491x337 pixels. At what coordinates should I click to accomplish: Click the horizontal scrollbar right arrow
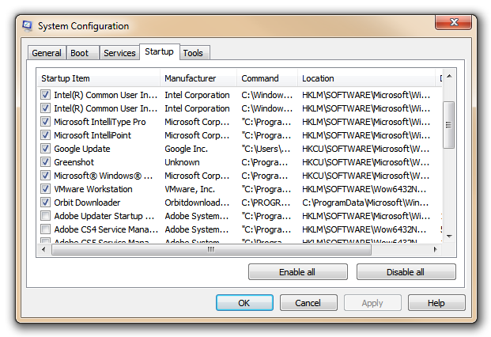436,250
